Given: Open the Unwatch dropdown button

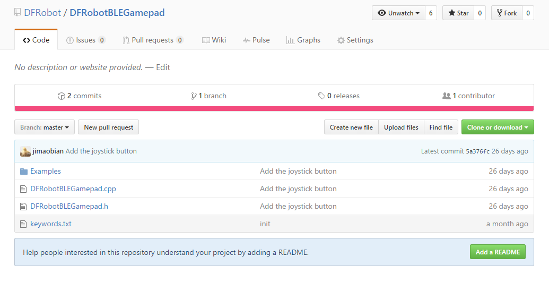Looking at the screenshot, I should 398,13.
